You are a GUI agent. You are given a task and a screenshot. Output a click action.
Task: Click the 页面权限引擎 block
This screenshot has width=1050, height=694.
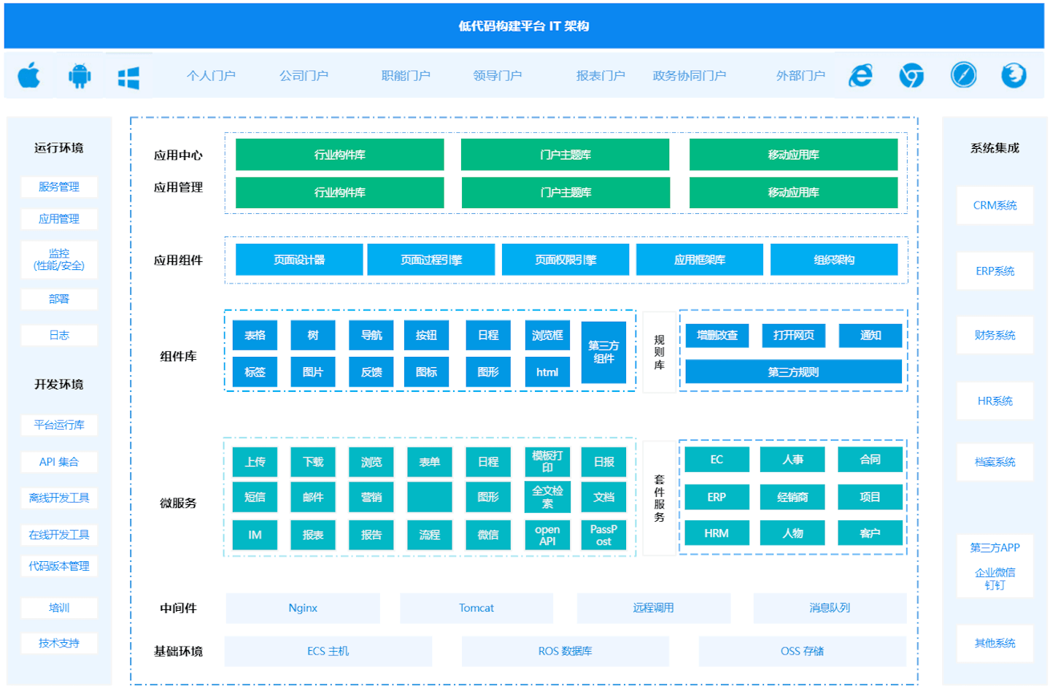point(565,260)
